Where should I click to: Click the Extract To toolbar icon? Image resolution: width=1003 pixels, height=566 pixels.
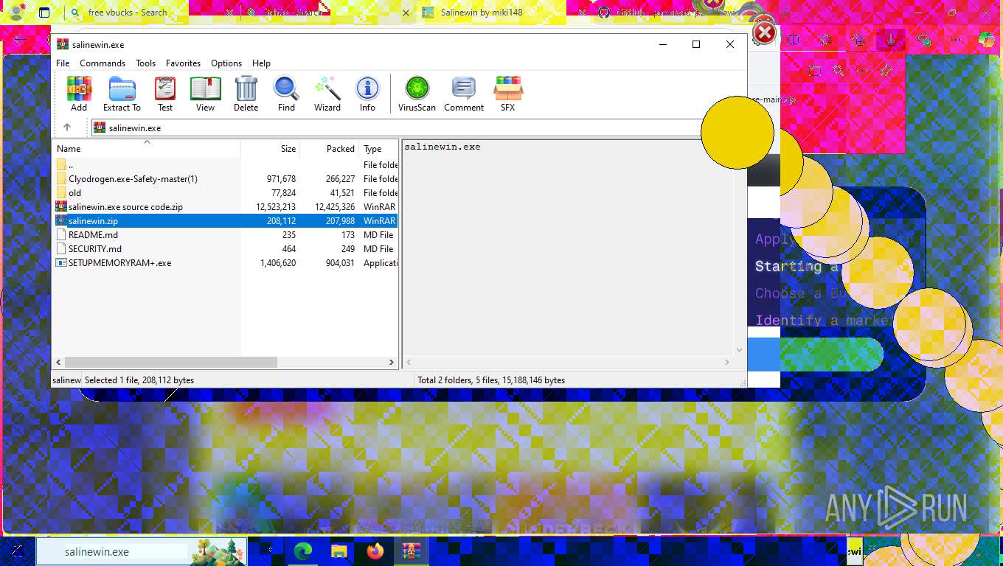[x=122, y=94]
